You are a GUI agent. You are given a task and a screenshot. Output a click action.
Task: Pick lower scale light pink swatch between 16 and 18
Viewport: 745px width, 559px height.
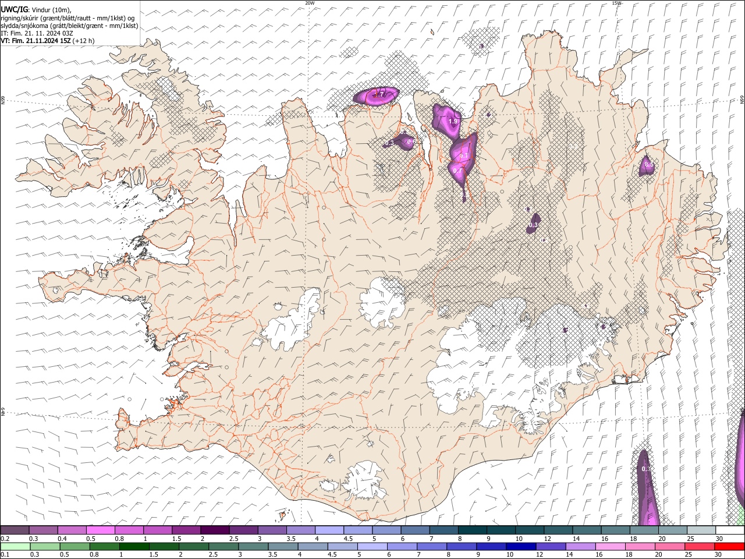(x=611, y=546)
